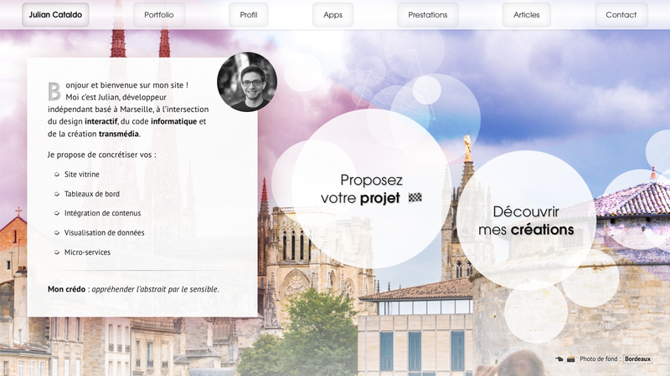Click Julian's round profile photo
The height and width of the screenshot is (376, 670).
click(x=247, y=82)
